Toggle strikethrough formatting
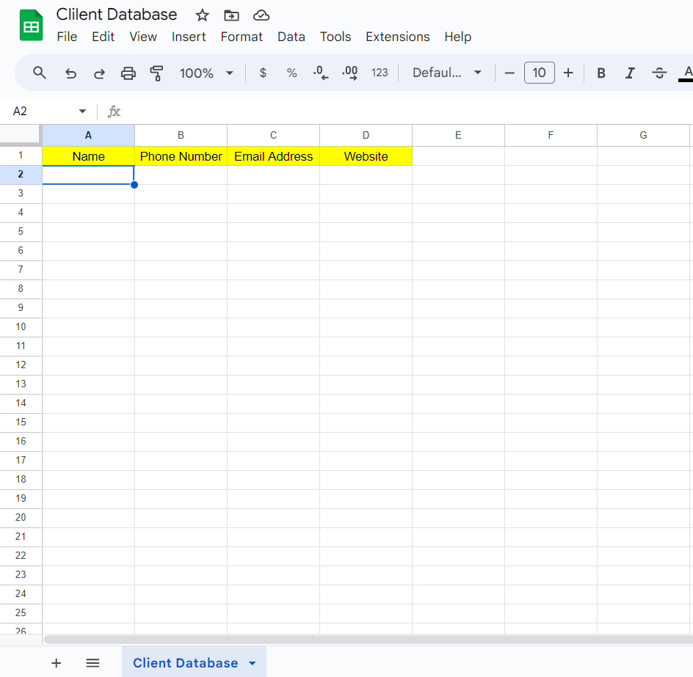 click(659, 73)
